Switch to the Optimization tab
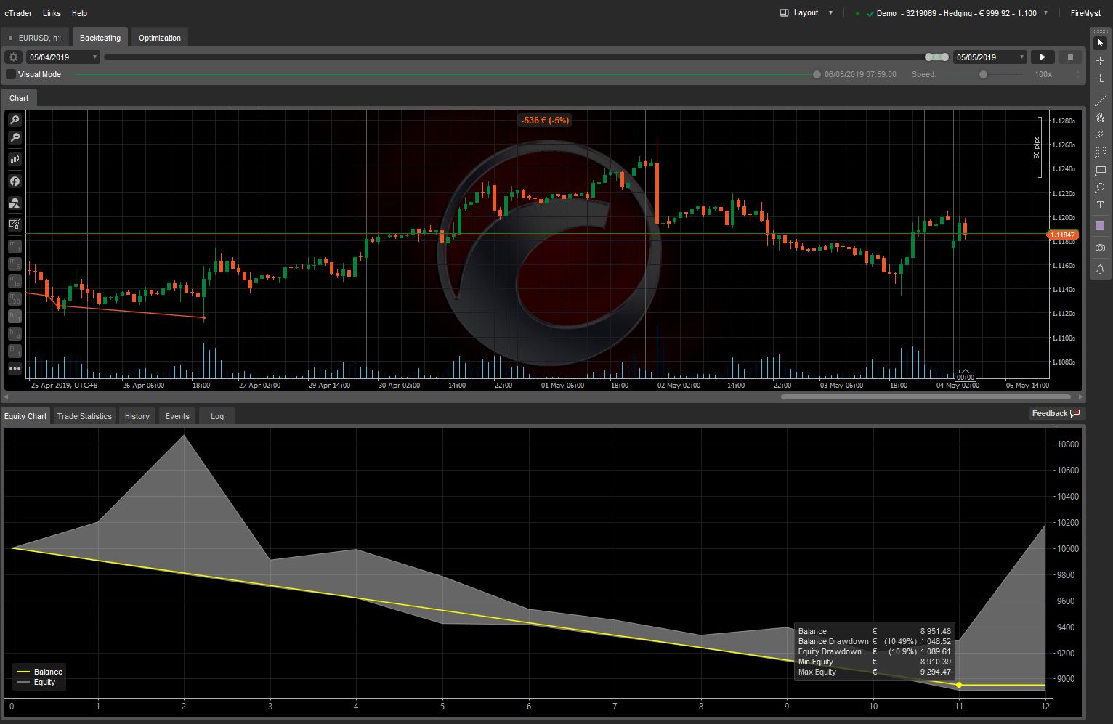 (160, 38)
